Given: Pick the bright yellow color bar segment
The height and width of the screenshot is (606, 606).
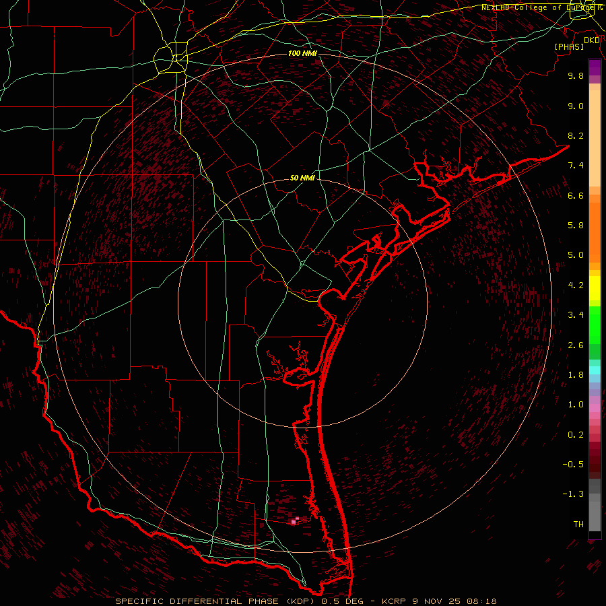Looking at the screenshot, I should tap(595, 288).
